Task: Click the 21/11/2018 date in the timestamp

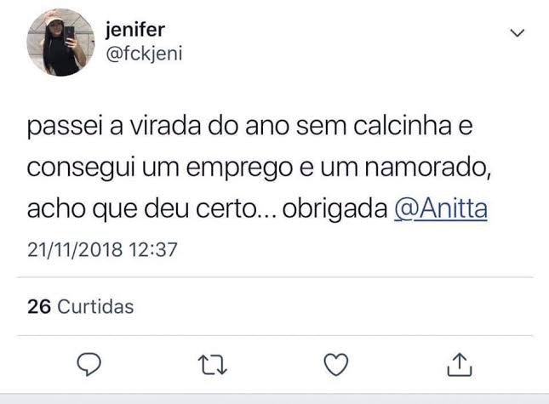Action: pos(75,250)
